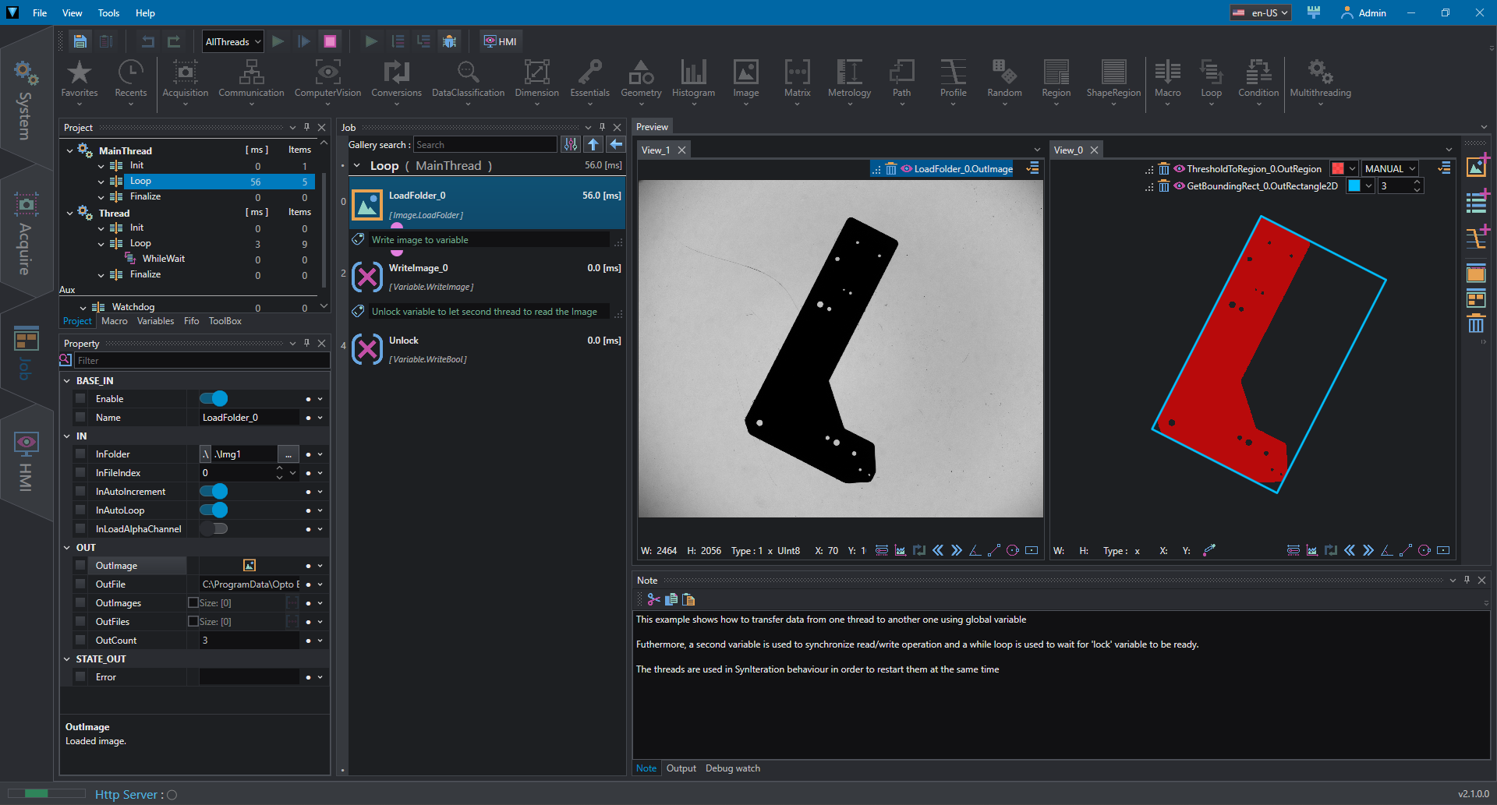Cut text in Note panel with scissors icon

coord(653,599)
